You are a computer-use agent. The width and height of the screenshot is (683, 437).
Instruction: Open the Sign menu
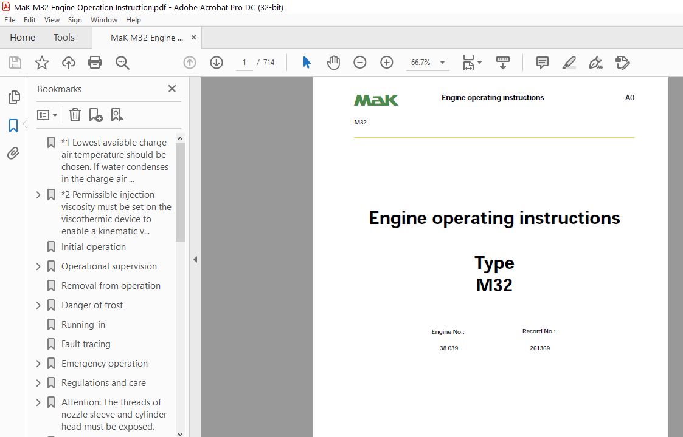(x=75, y=20)
